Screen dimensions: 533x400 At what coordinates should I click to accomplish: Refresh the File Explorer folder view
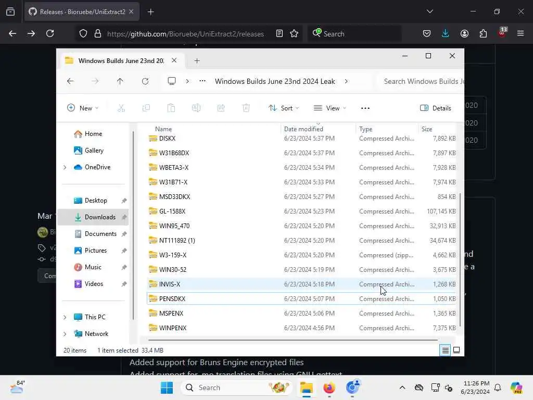145,81
